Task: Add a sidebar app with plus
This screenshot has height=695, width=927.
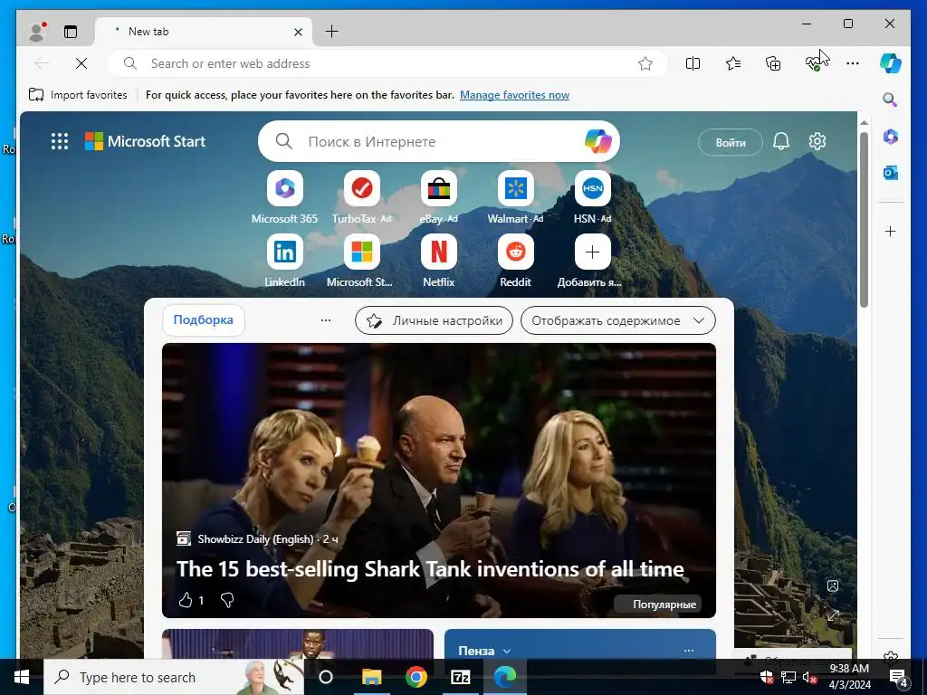Action: click(x=891, y=231)
